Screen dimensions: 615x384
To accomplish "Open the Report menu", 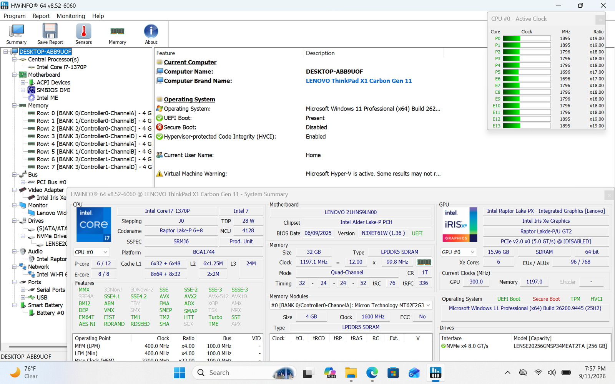I will click(41, 16).
